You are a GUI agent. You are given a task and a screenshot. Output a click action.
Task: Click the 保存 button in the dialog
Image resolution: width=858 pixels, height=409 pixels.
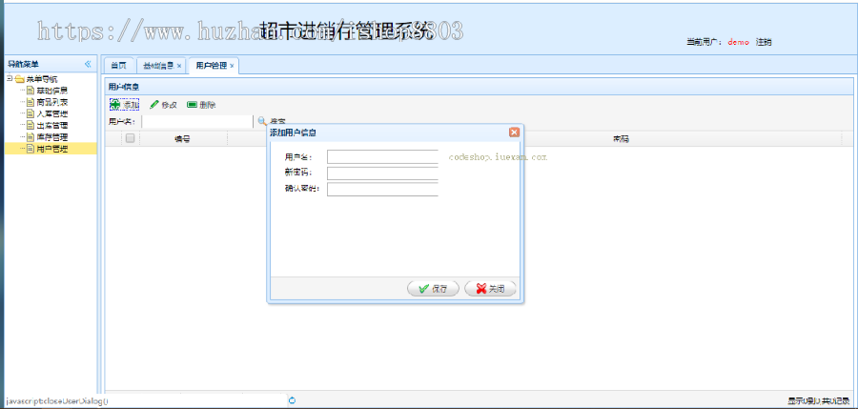(434, 289)
